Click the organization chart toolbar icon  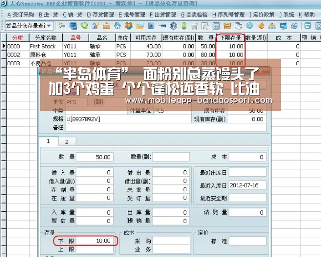click(x=272, y=26)
